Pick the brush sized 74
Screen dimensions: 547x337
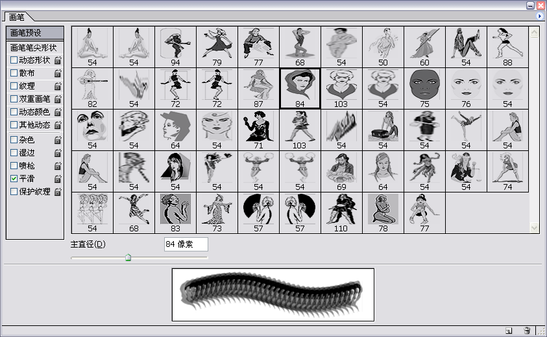coord(507,172)
